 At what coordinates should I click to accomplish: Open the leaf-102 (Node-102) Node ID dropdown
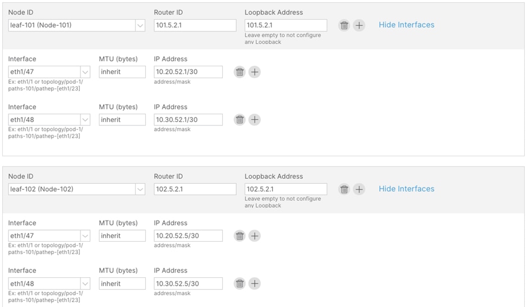(x=76, y=189)
